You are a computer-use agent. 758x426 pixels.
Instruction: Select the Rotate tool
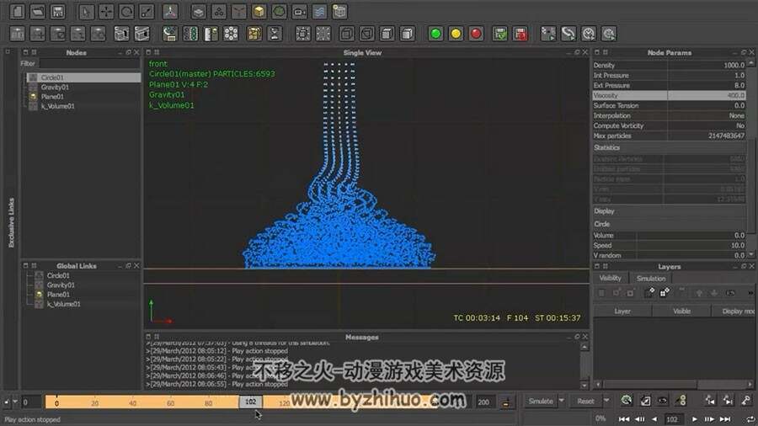click(x=126, y=11)
